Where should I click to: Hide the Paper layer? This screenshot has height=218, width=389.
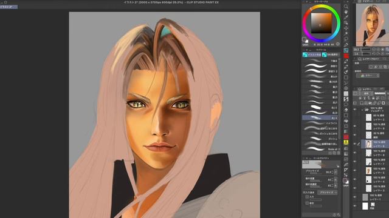(x=354, y=206)
